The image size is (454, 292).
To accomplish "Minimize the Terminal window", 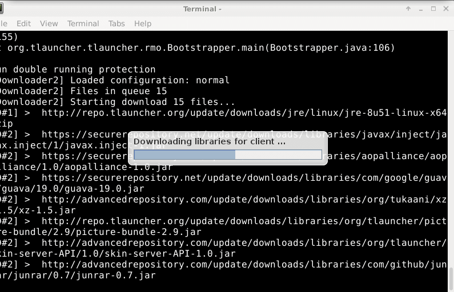I will [421, 9].
